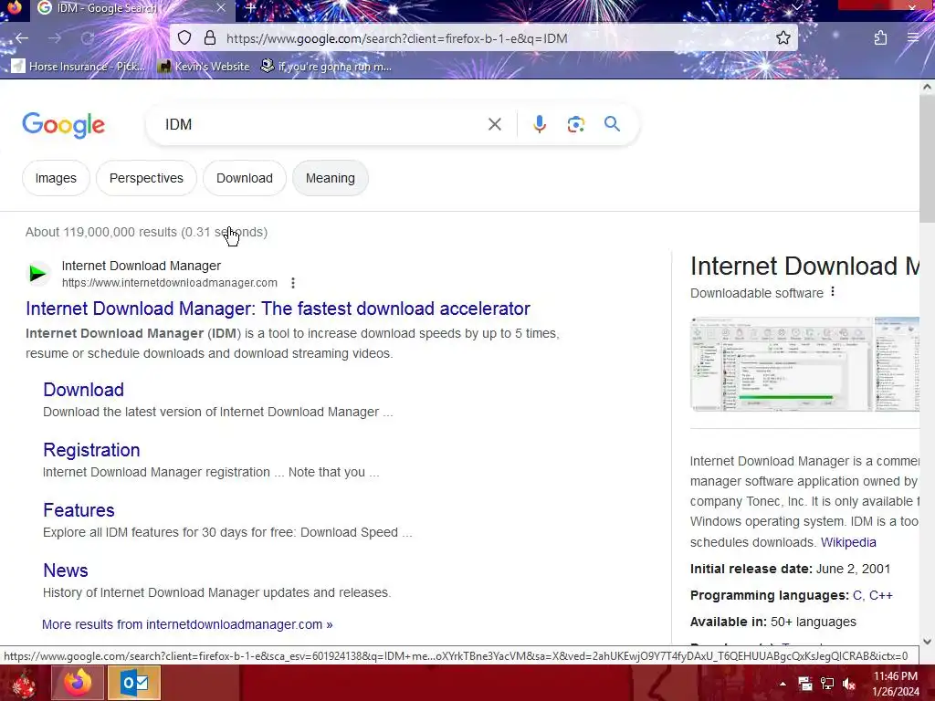Open a new browser tab
The image size is (935, 701).
250,7
